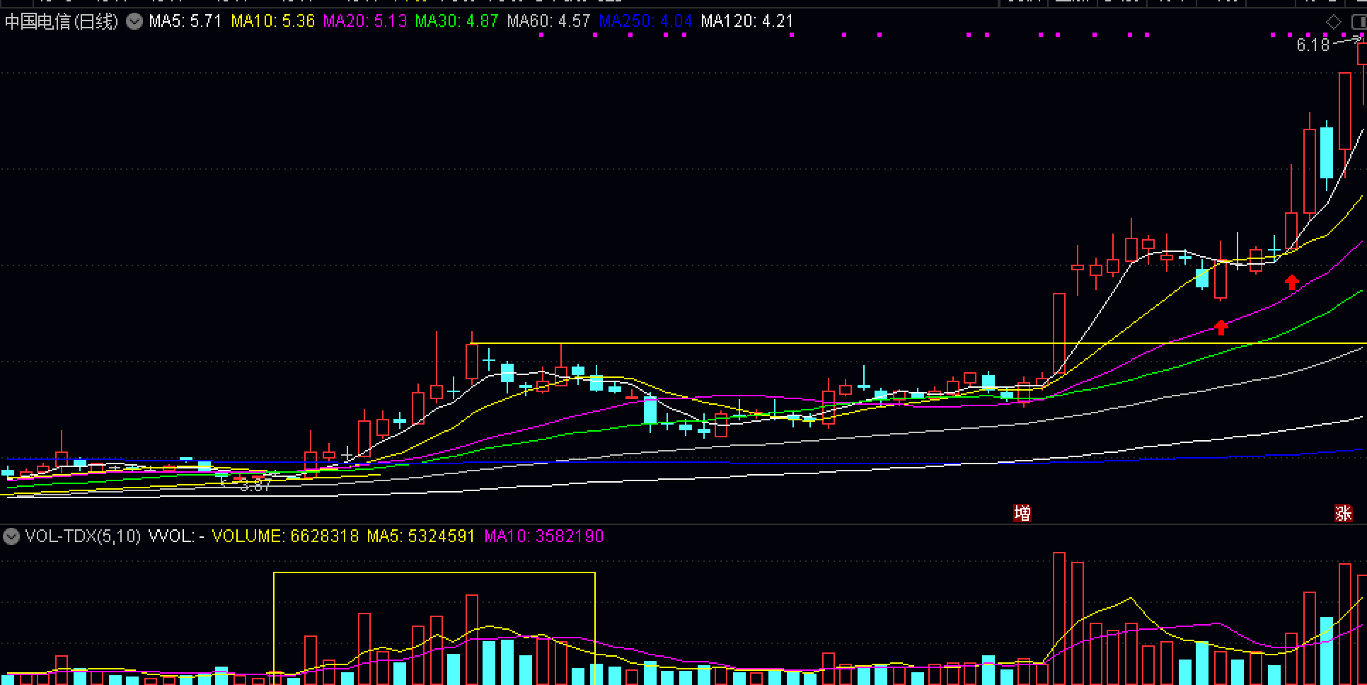Select the MA120: 4.21 indicator label
Viewport: 1367px width, 685px height.
(x=747, y=21)
